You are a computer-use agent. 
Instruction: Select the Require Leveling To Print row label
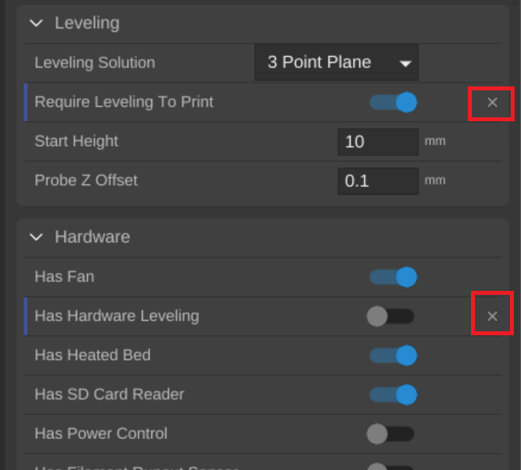pos(124,102)
